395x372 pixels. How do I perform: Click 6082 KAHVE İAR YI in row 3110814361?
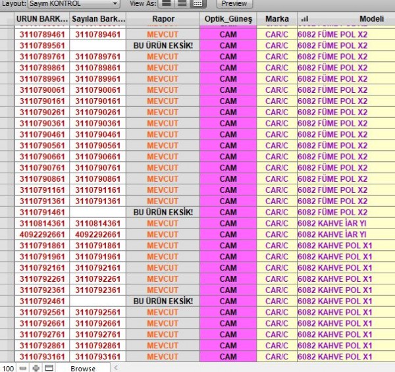click(332, 223)
